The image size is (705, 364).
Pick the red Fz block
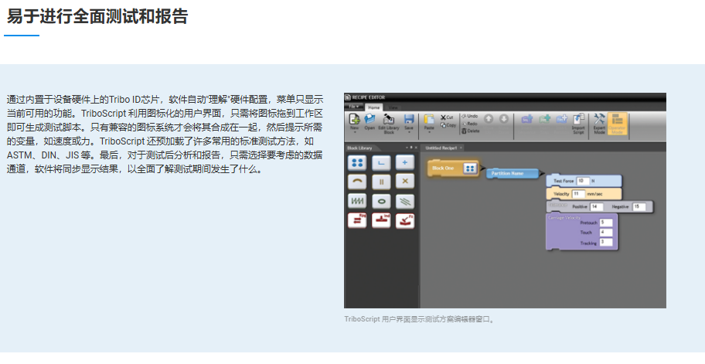click(x=405, y=221)
